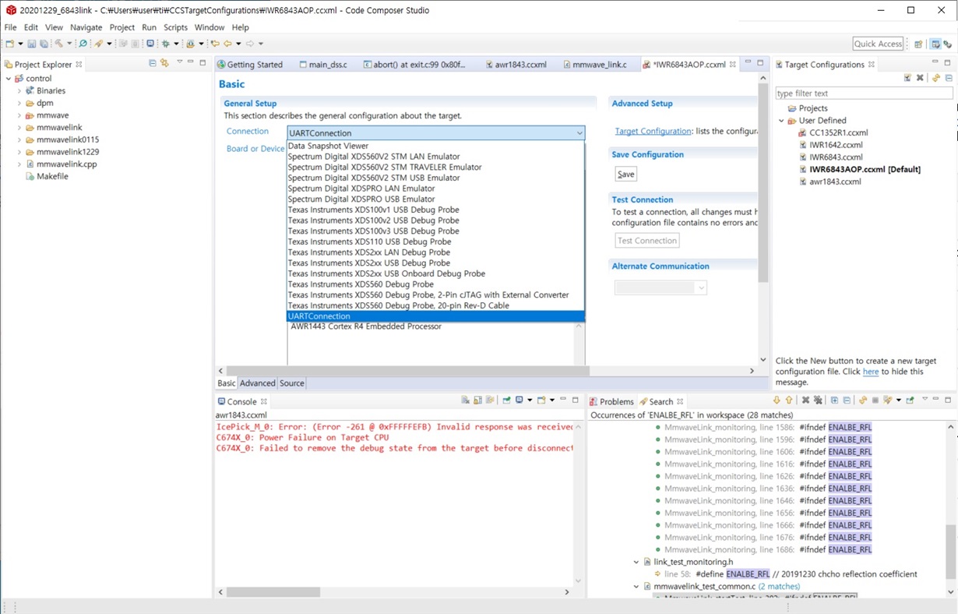
Task: Click the Test Connection button
Action: [647, 241]
